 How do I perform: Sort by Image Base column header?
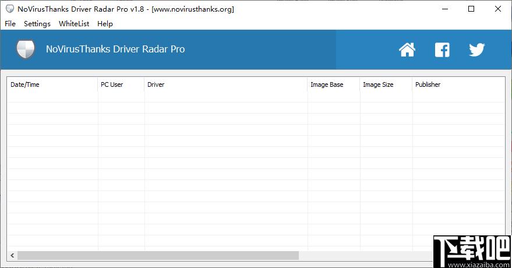pos(334,84)
